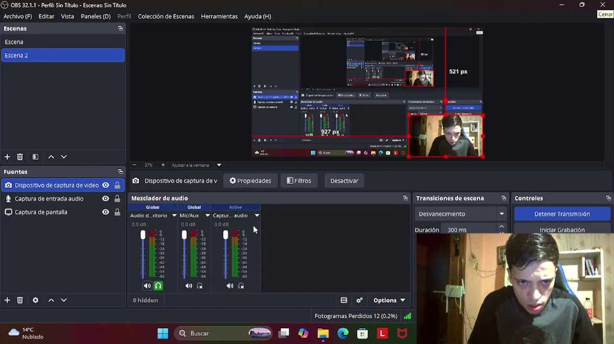Adjust Audio del escritorio volume fader
Image resolution: width=614 pixels, height=344 pixels.
click(x=143, y=235)
